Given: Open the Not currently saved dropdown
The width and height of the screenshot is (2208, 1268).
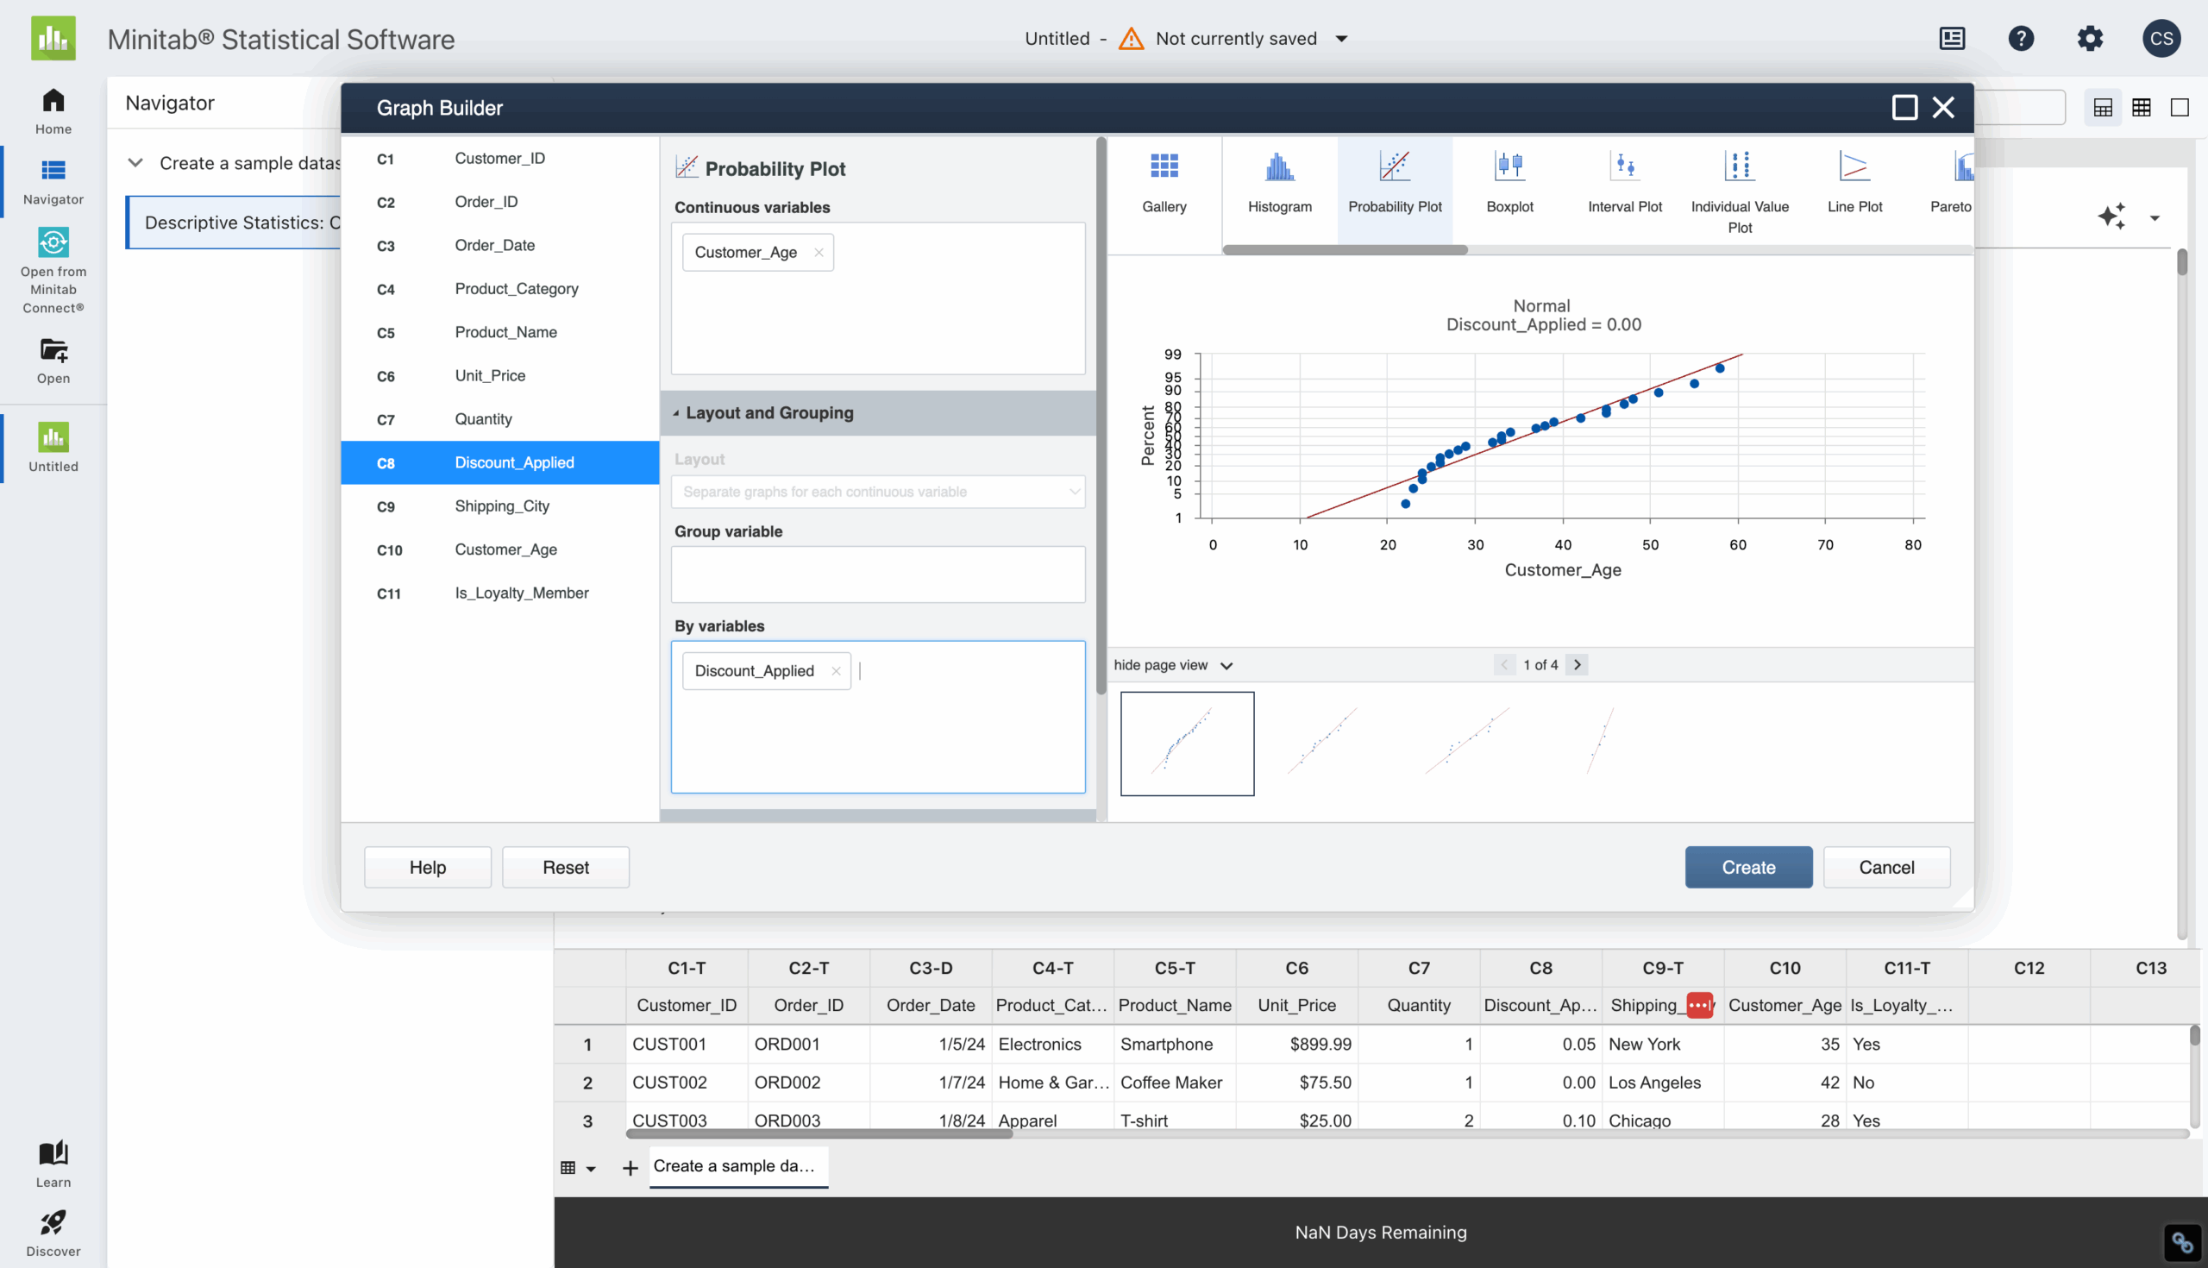Looking at the screenshot, I should click(1344, 38).
